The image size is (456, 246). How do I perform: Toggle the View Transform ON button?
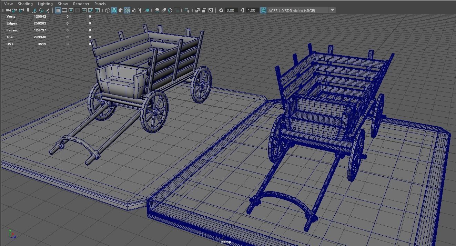pos(263,10)
